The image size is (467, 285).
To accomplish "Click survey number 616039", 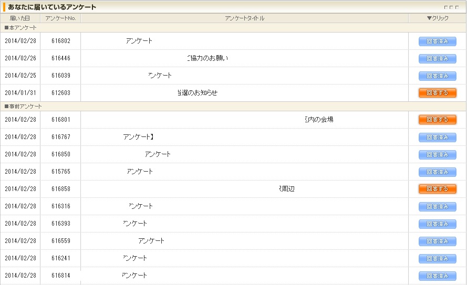I will [61, 75].
